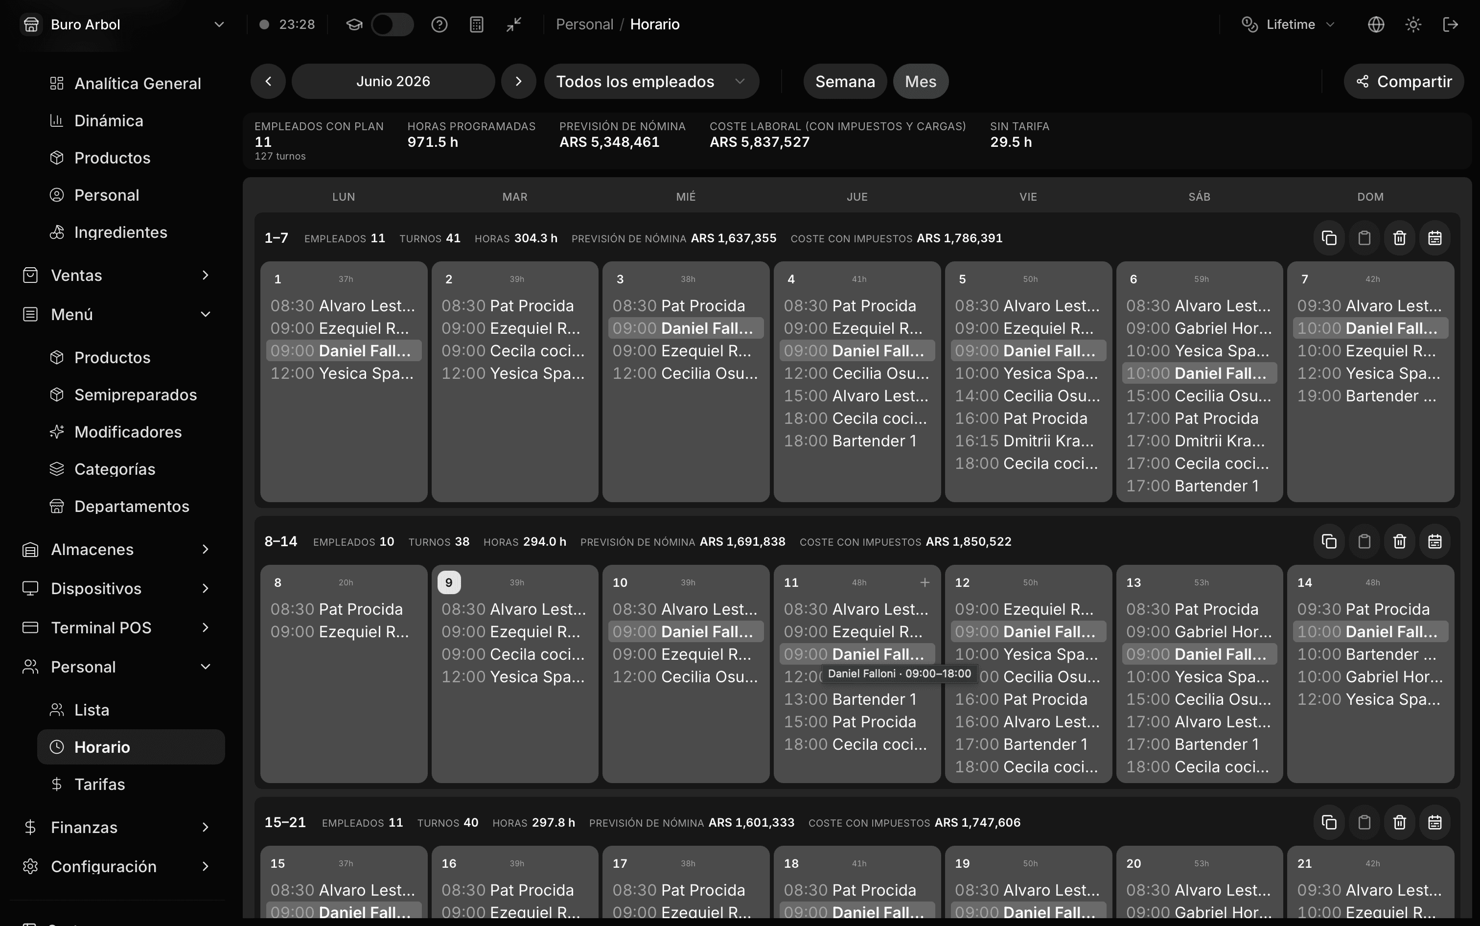Paste into week 8–14 clipboard icon
Screen dimensions: 1480x926
pos(1364,541)
